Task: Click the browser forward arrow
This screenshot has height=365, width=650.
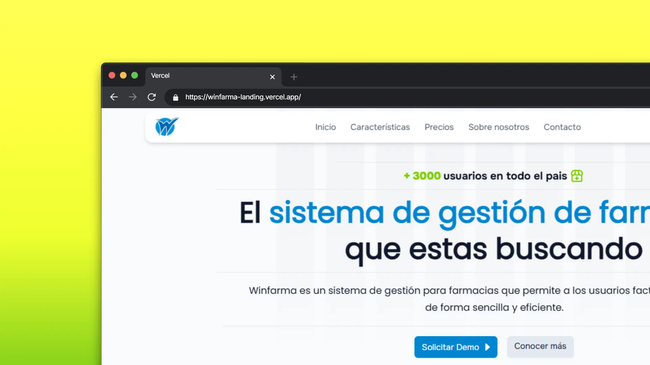Action: tap(133, 97)
